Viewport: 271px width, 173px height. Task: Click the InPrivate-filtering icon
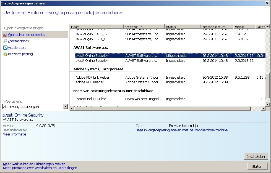(x=5, y=54)
